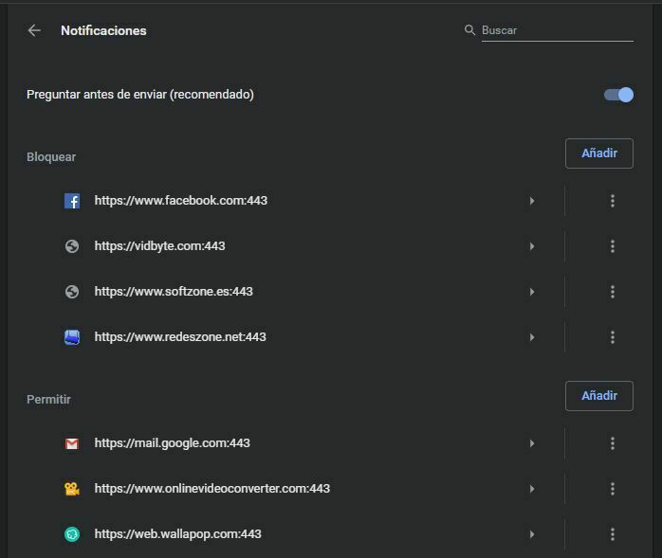
Task: Click Añadir button in Permitir section
Action: tap(598, 396)
